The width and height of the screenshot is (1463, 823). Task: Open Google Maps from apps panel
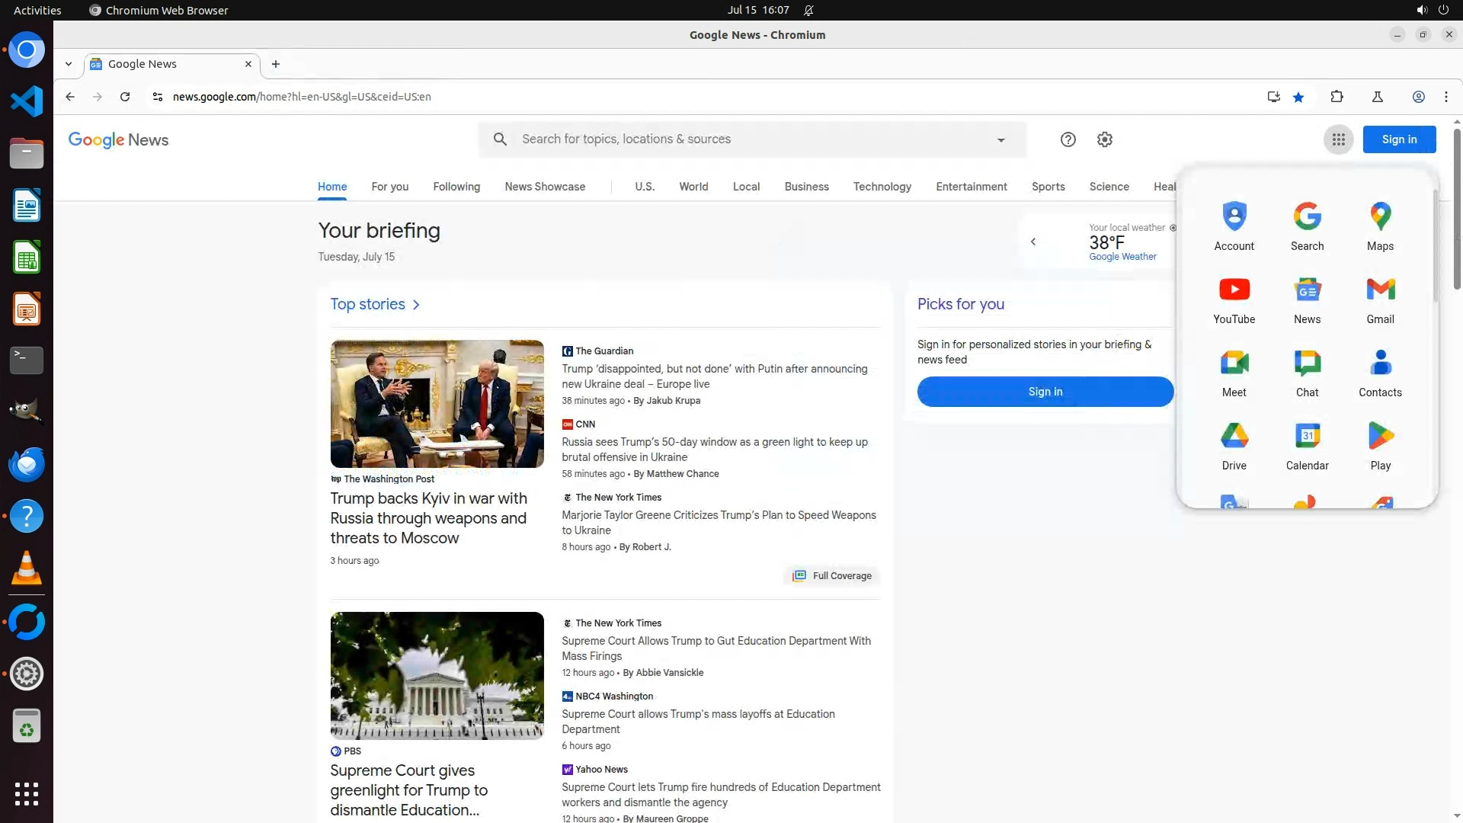click(x=1380, y=227)
